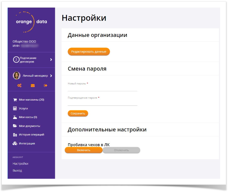Click the calculator icon next to Услуги
Viewport: 230px width, 193px height.
[15, 108]
